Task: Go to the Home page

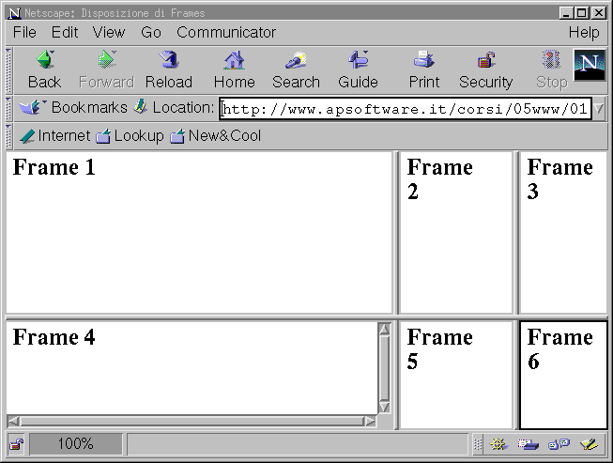Action: [234, 69]
